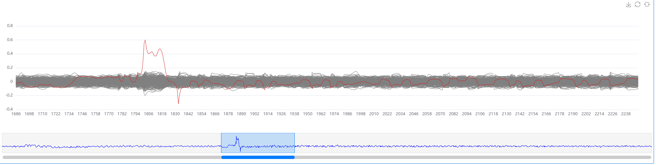
Task: Click the tall spike in the overview minimap
Action: tap(236, 138)
